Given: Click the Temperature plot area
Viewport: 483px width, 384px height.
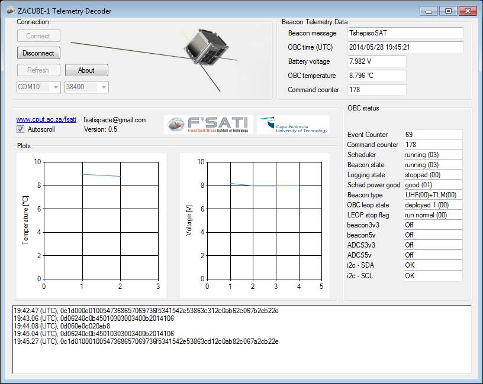Looking at the screenshot, I should 101,220.
